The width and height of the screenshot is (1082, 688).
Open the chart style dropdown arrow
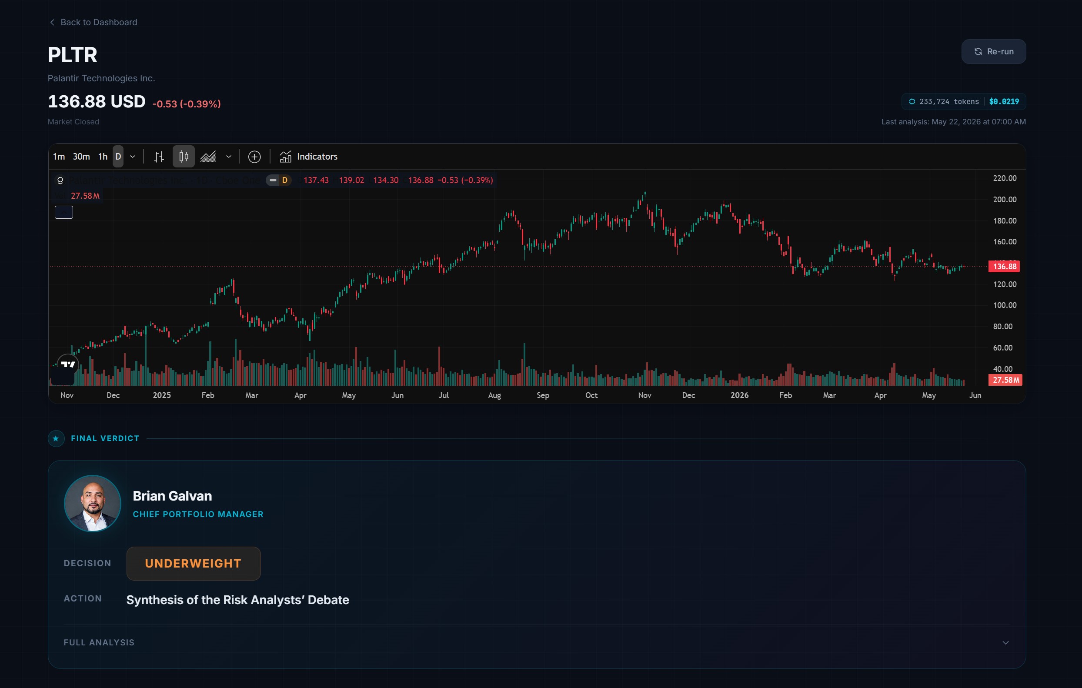(x=229, y=157)
